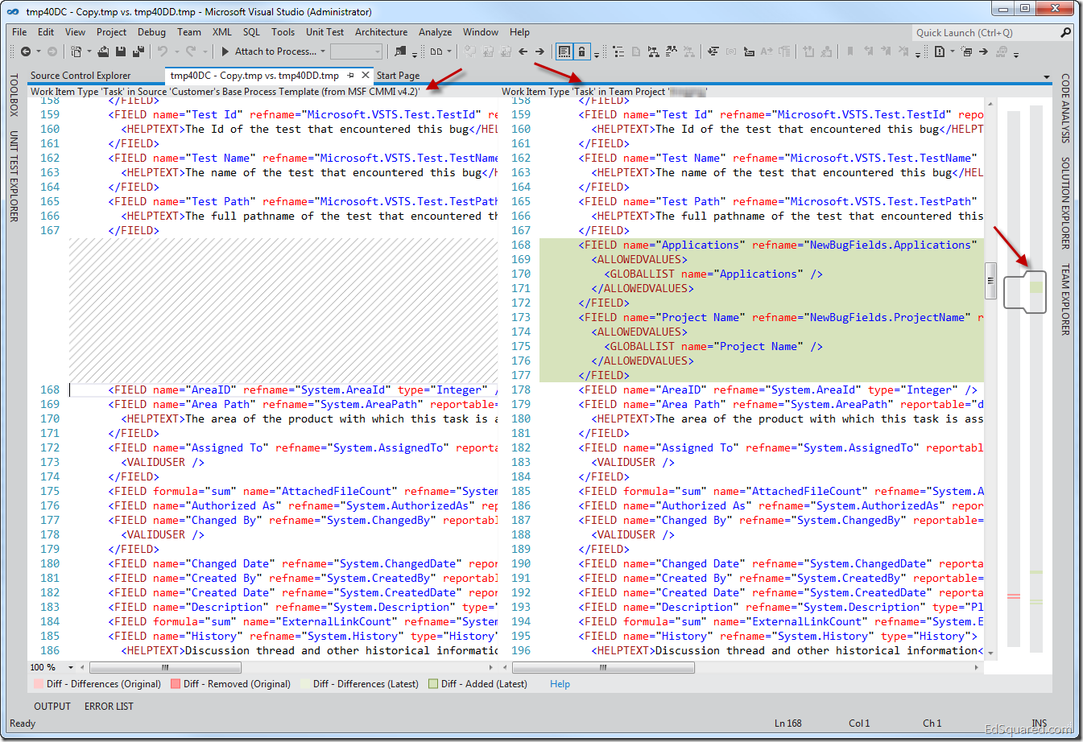Click the Open File toolbar icon
The image size is (1083, 742).
(103, 52)
